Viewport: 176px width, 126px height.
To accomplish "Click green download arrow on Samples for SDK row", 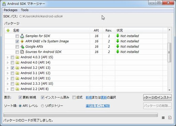I will tap(118, 36).
